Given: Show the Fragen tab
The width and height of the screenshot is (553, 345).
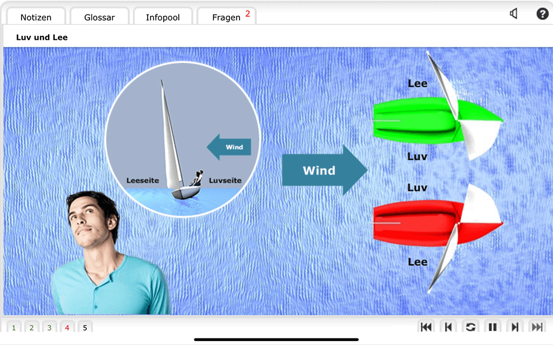Looking at the screenshot, I should pyautogui.click(x=227, y=17).
